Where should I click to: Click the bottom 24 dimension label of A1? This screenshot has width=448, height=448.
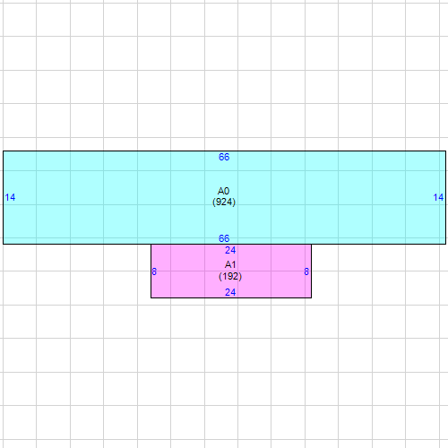click(230, 292)
